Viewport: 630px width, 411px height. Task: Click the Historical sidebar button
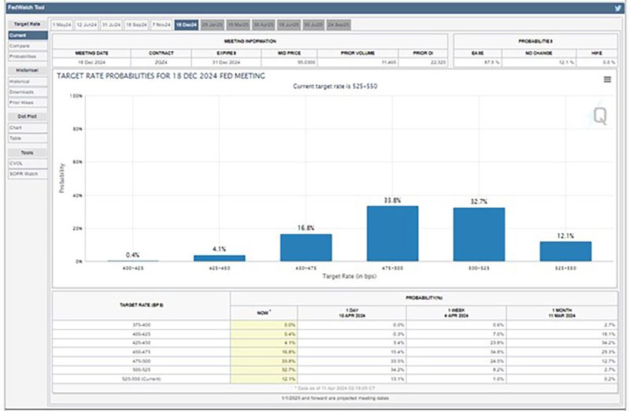coord(20,81)
